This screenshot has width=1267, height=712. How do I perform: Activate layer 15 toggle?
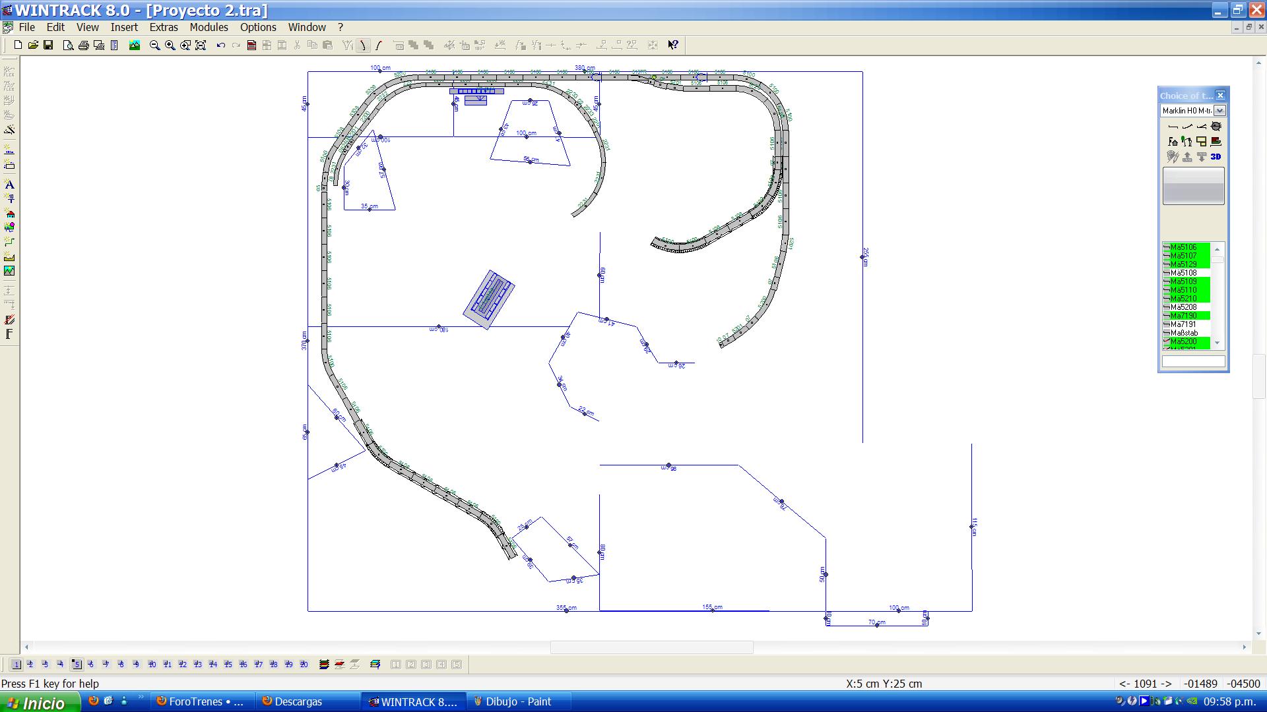tap(228, 665)
